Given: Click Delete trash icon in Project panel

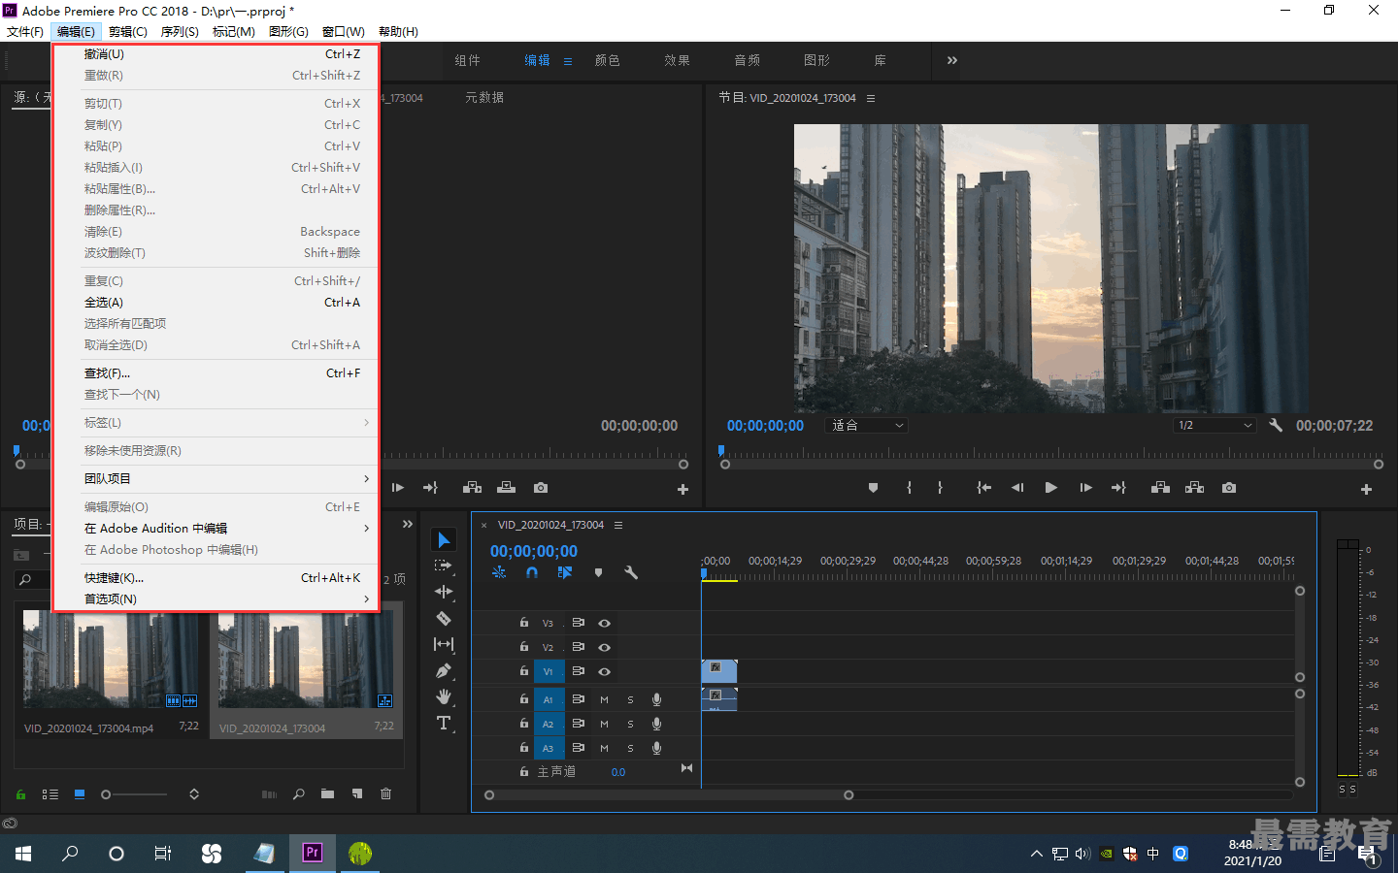Looking at the screenshot, I should pyautogui.click(x=385, y=793).
